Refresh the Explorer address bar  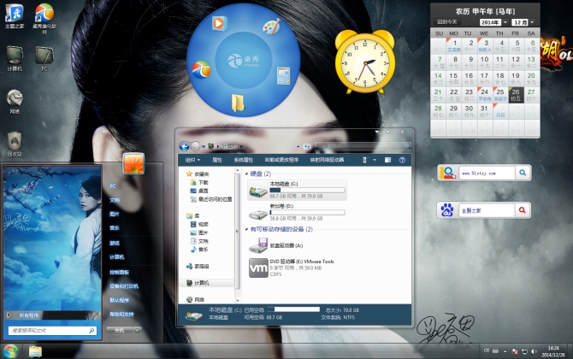pos(307,147)
